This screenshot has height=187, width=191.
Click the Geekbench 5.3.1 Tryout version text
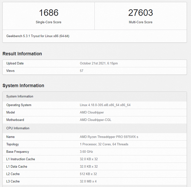click(x=38, y=36)
